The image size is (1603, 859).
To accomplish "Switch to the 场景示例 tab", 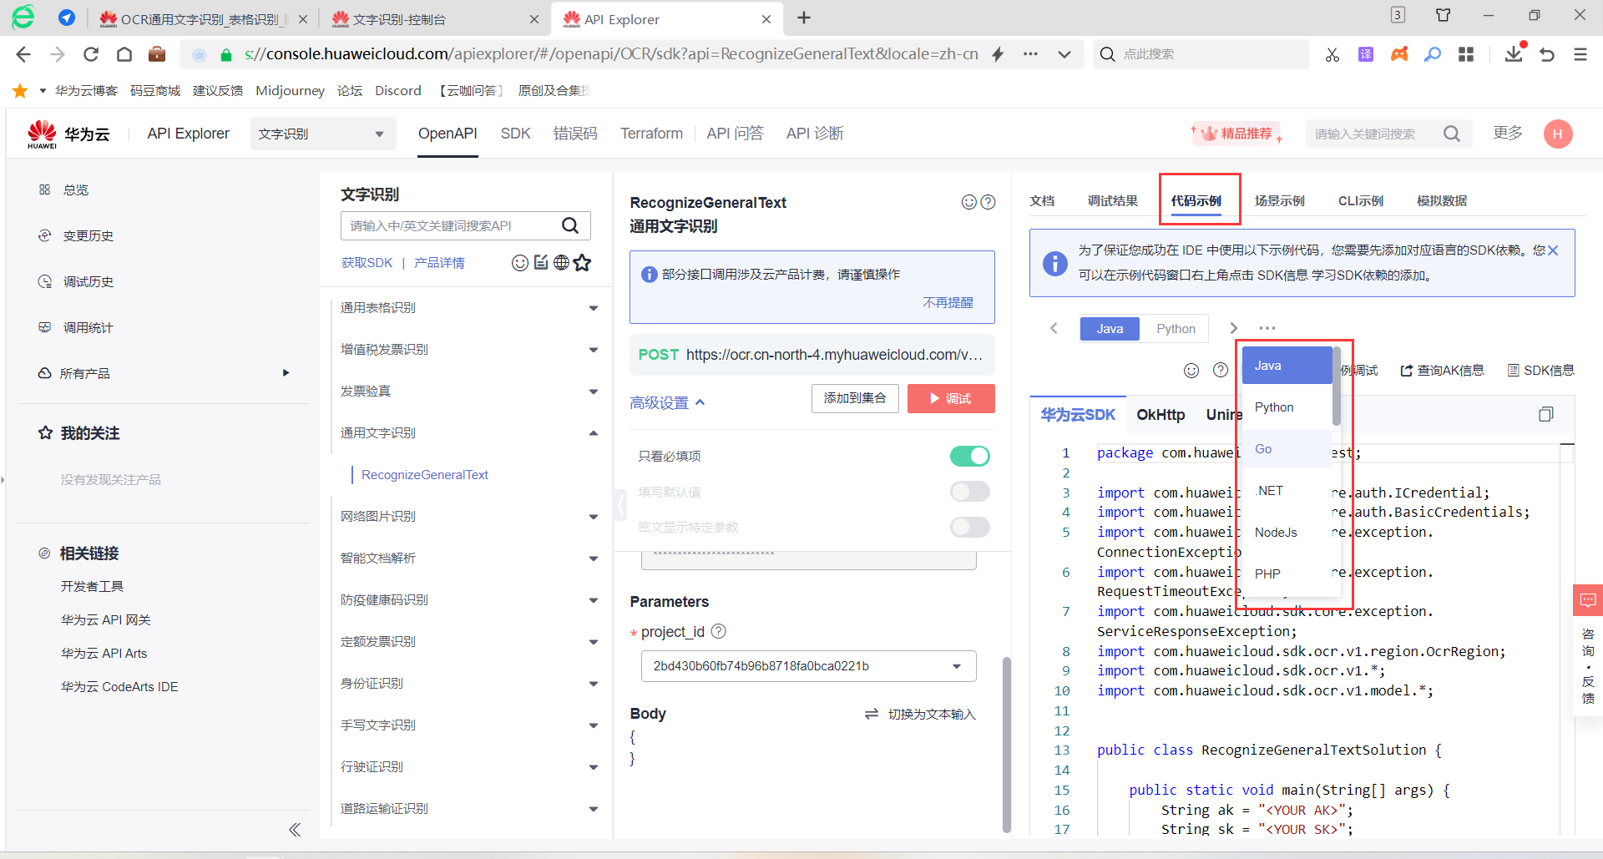I will pyautogui.click(x=1280, y=200).
